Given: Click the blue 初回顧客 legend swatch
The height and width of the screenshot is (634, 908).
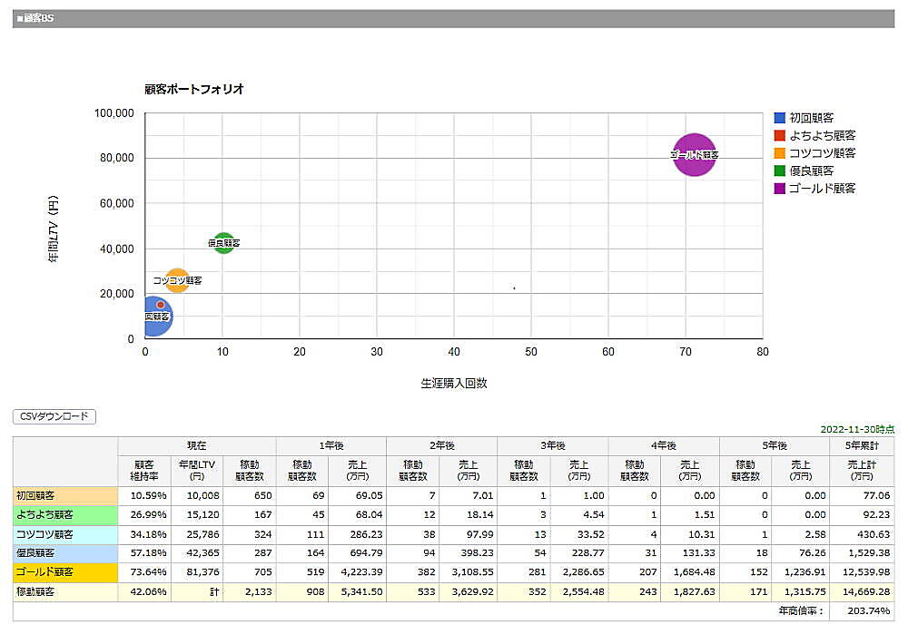Looking at the screenshot, I should (779, 118).
